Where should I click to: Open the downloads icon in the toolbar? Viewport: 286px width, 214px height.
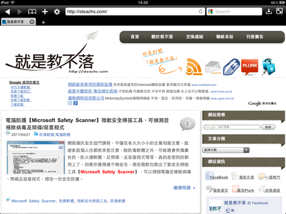coord(269,11)
